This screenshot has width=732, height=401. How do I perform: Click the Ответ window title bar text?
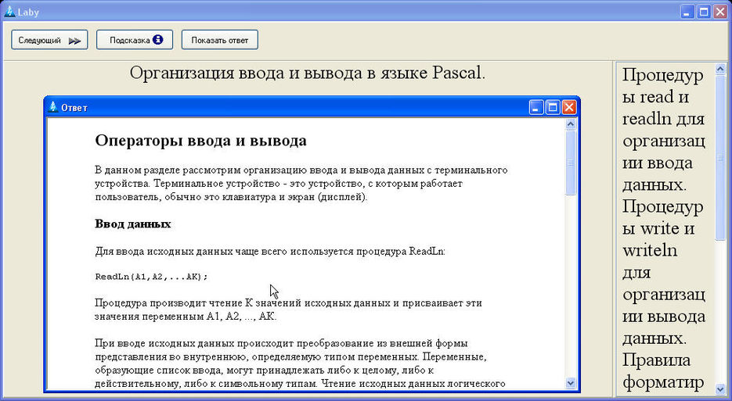click(x=74, y=108)
